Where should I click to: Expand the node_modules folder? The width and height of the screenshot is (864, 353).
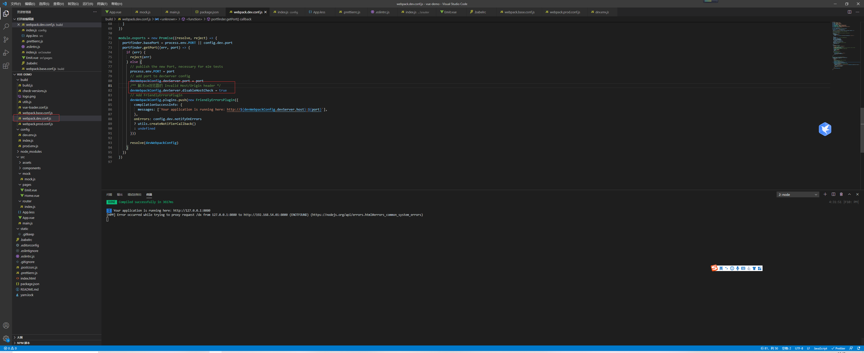click(x=31, y=151)
